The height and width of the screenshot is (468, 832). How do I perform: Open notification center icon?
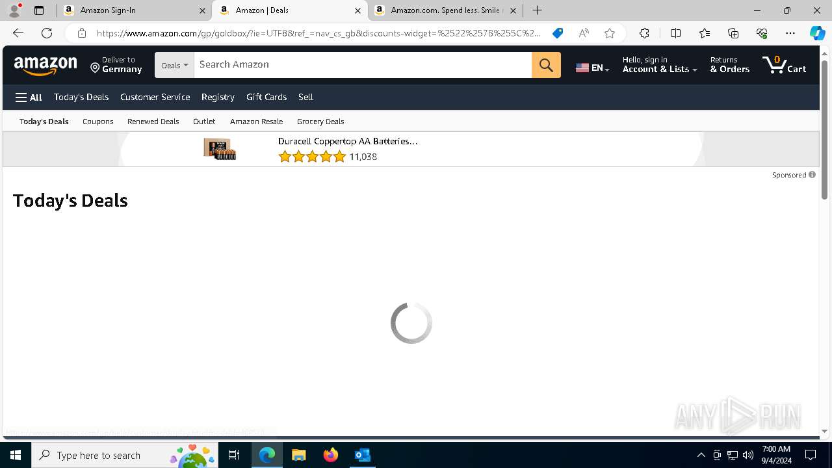(x=811, y=455)
